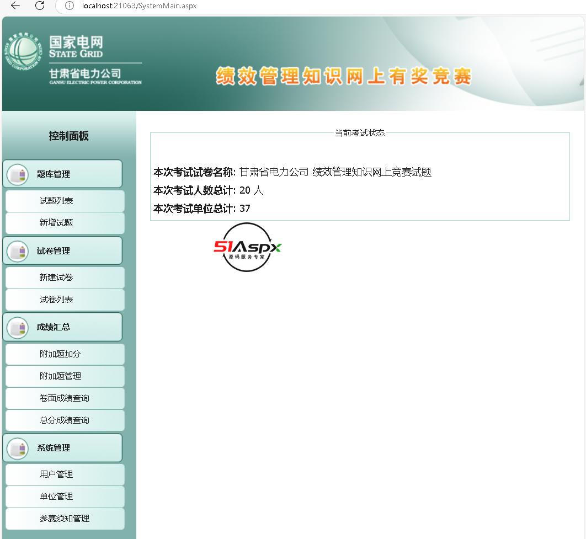The image size is (586, 539).
Task: Click the 本次考试人数总计 label
Action: pos(194,190)
